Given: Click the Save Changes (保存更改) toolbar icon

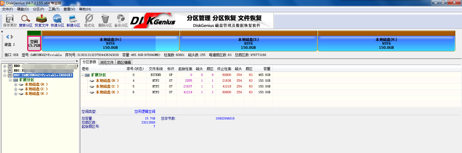Looking at the screenshot, I should (x=10, y=20).
